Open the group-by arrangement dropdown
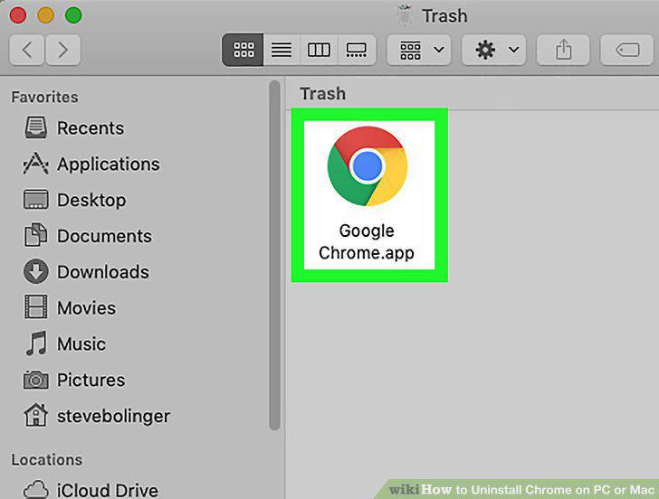The width and height of the screenshot is (659, 499). [419, 50]
